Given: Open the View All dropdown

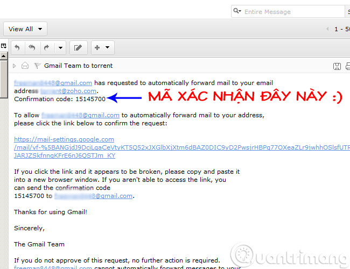Looking at the screenshot, I should 25,29.
